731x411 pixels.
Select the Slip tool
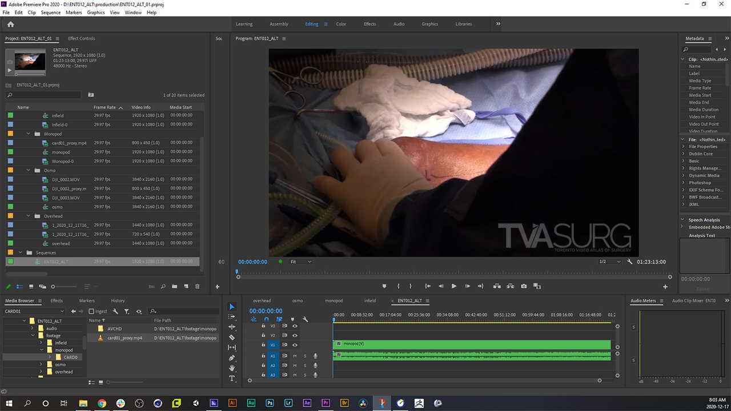[x=232, y=348]
